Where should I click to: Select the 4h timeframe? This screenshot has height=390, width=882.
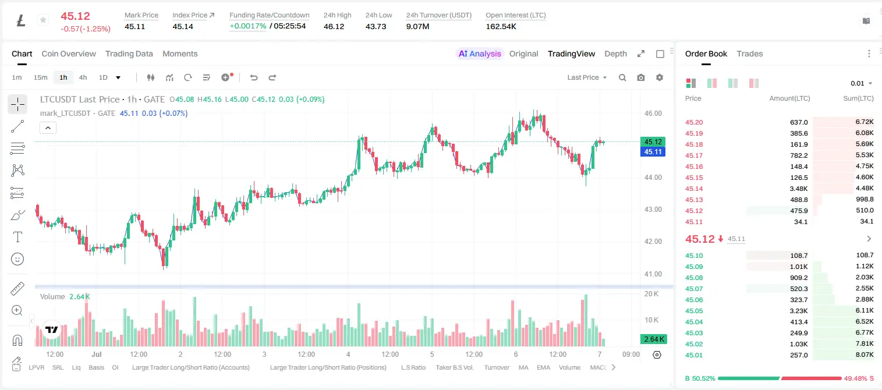click(83, 77)
